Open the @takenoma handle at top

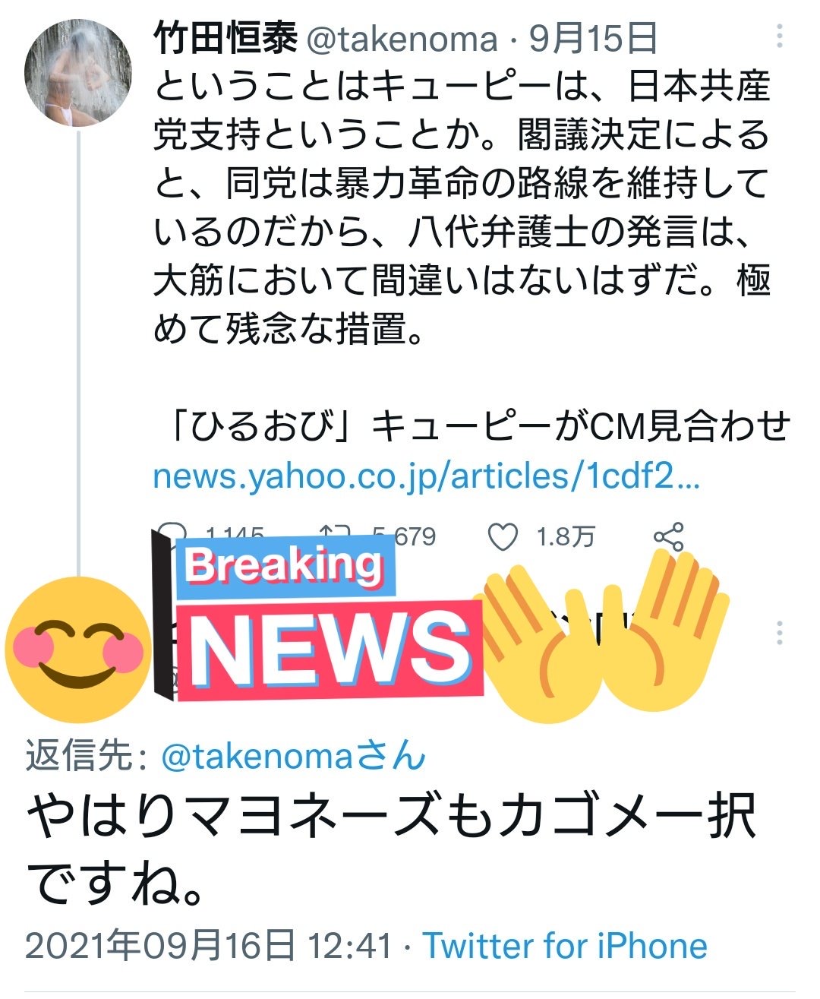pyautogui.click(x=402, y=40)
